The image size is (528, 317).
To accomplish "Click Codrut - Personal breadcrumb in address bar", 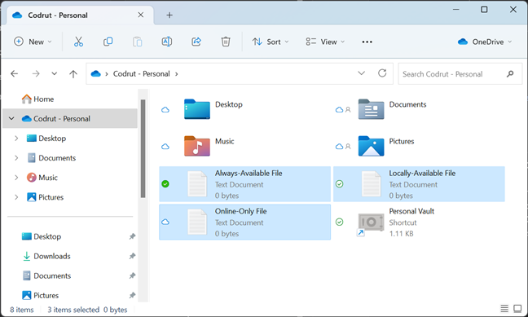I will pyautogui.click(x=142, y=74).
